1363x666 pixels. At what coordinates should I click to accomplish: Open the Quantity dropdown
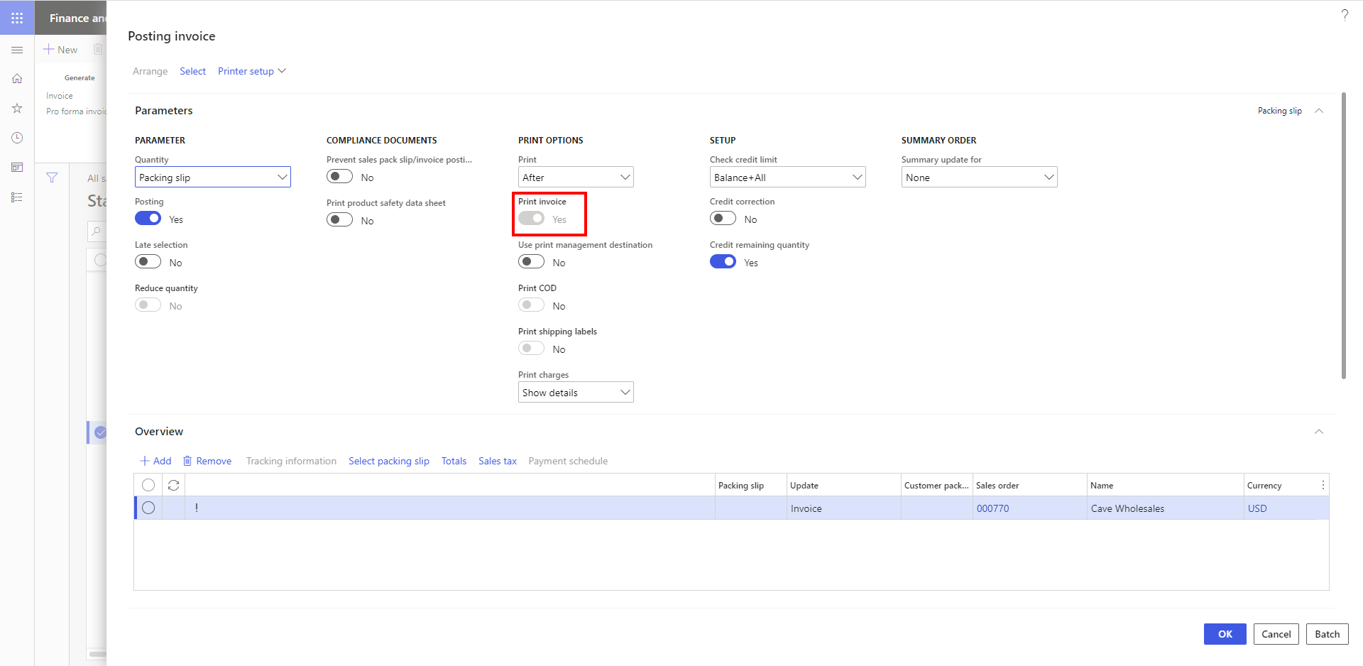[x=213, y=177]
